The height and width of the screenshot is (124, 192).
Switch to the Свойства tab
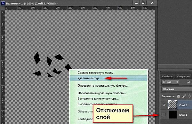click(168, 77)
